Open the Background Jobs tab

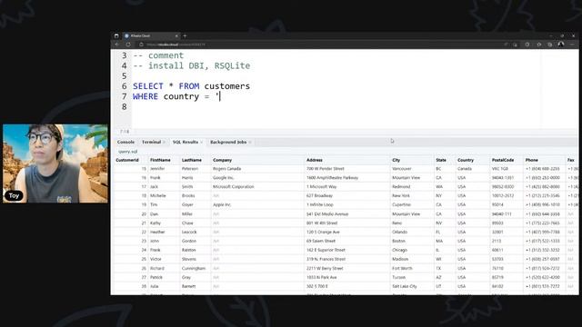228,142
